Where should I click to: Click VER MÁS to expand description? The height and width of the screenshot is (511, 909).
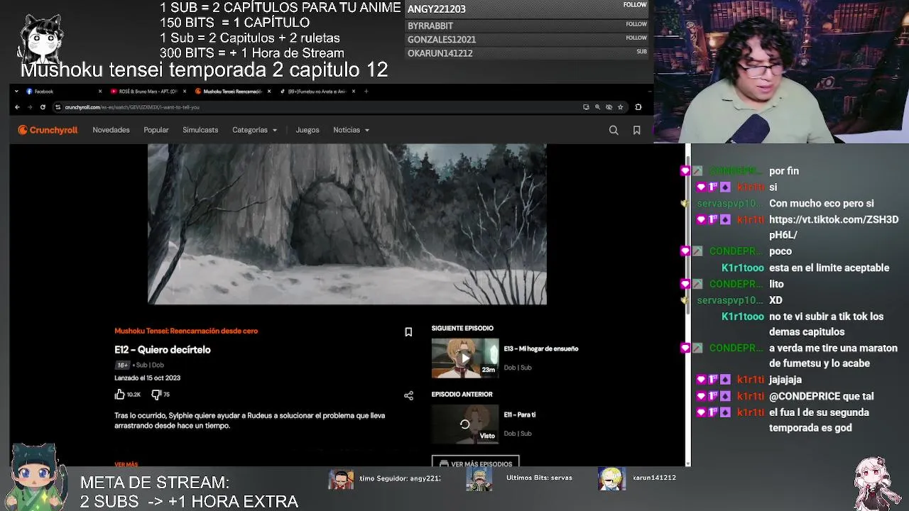(x=126, y=464)
